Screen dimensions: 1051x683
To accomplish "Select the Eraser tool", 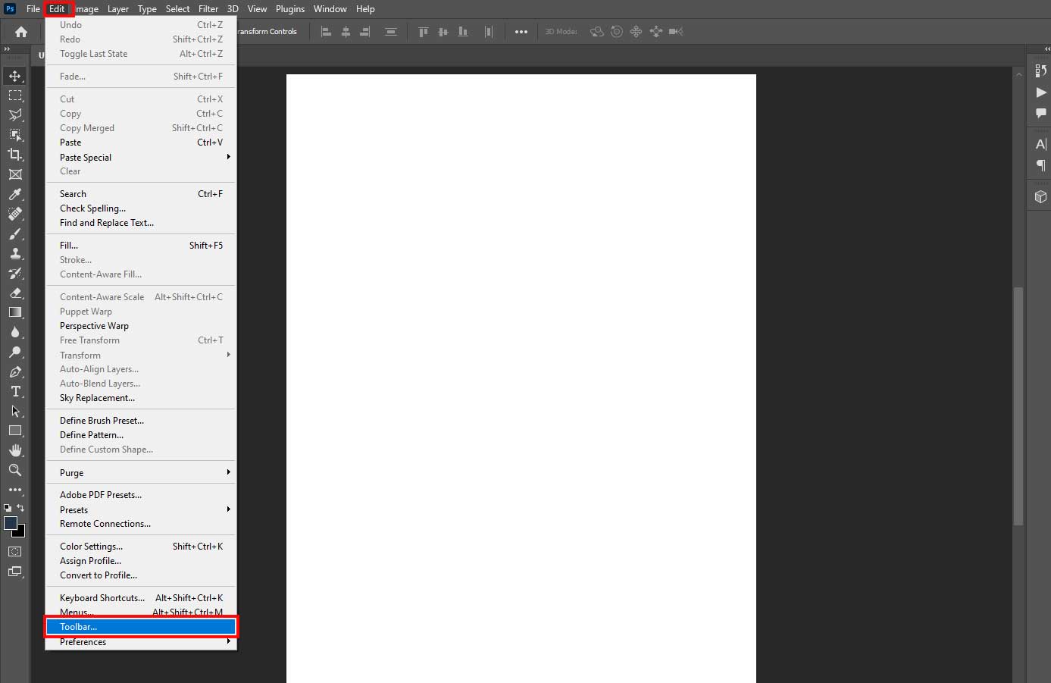I will click(x=14, y=293).
